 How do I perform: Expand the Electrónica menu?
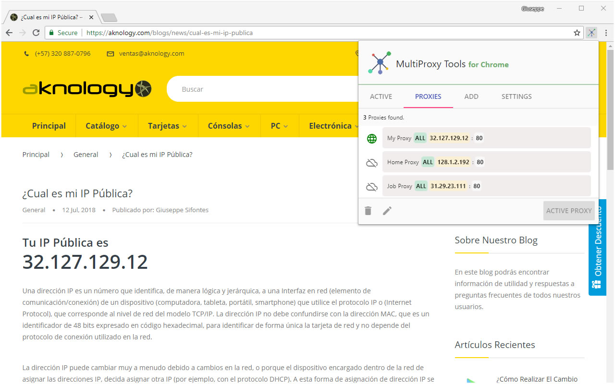coord(334,126)
